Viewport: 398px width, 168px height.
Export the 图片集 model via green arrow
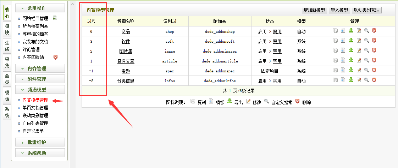pyautogui.click(x=351, y=51)
